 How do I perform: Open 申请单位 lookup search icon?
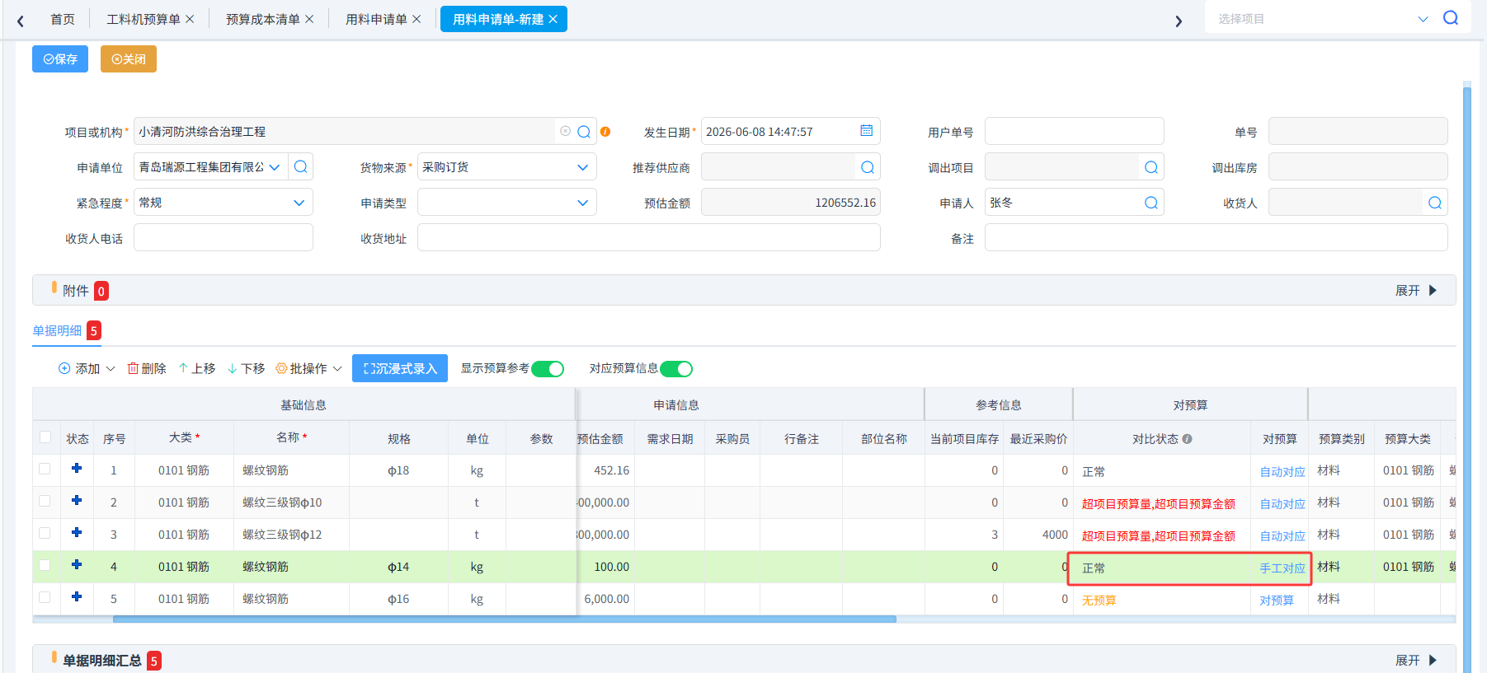(x=301, y=166)
